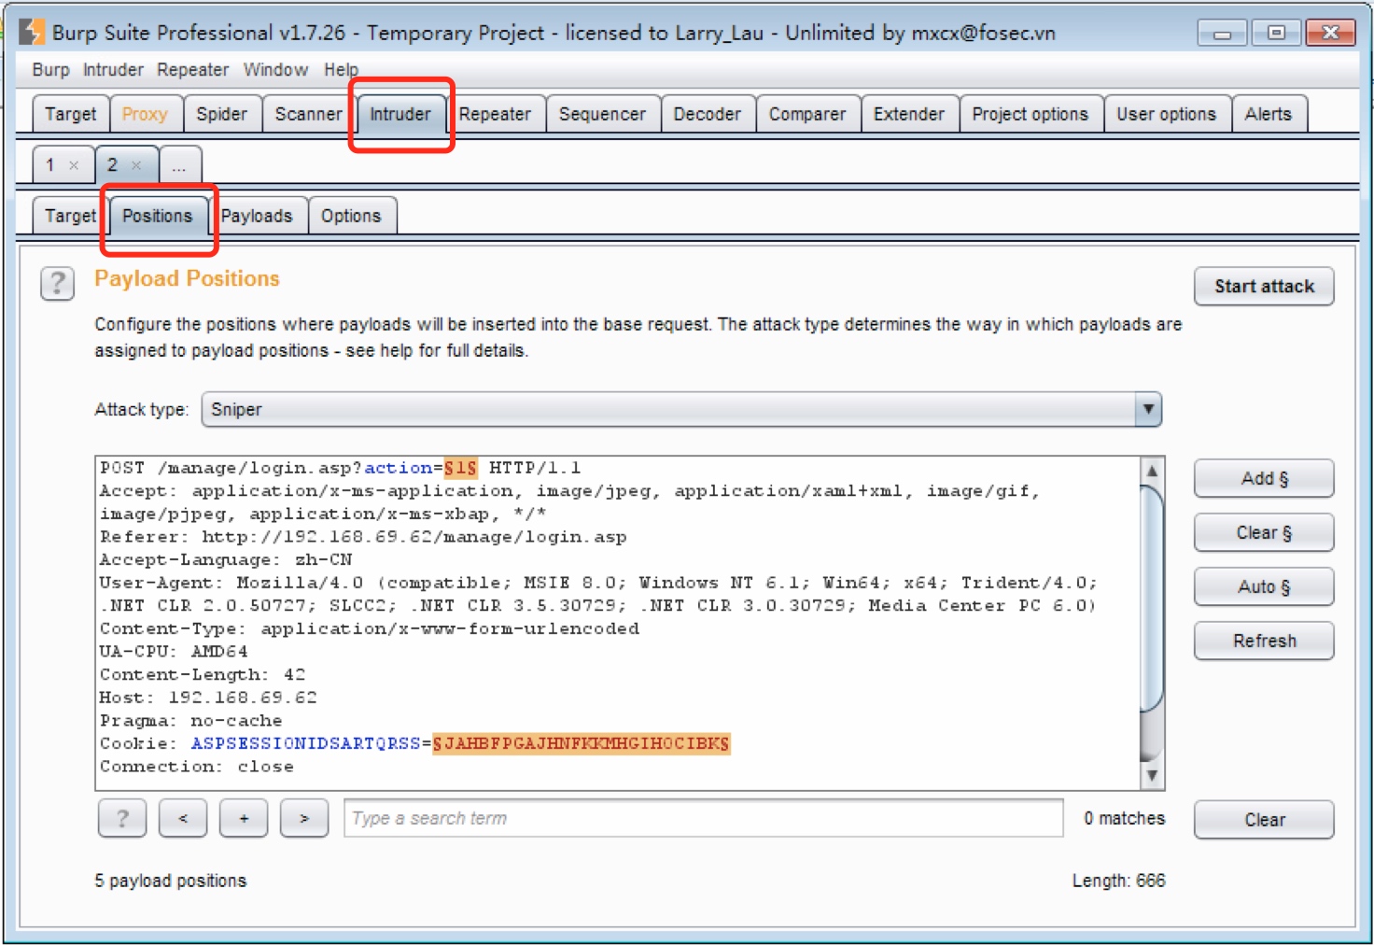
Task: Click the Content-Type header line
Action: tap(370, 629)
